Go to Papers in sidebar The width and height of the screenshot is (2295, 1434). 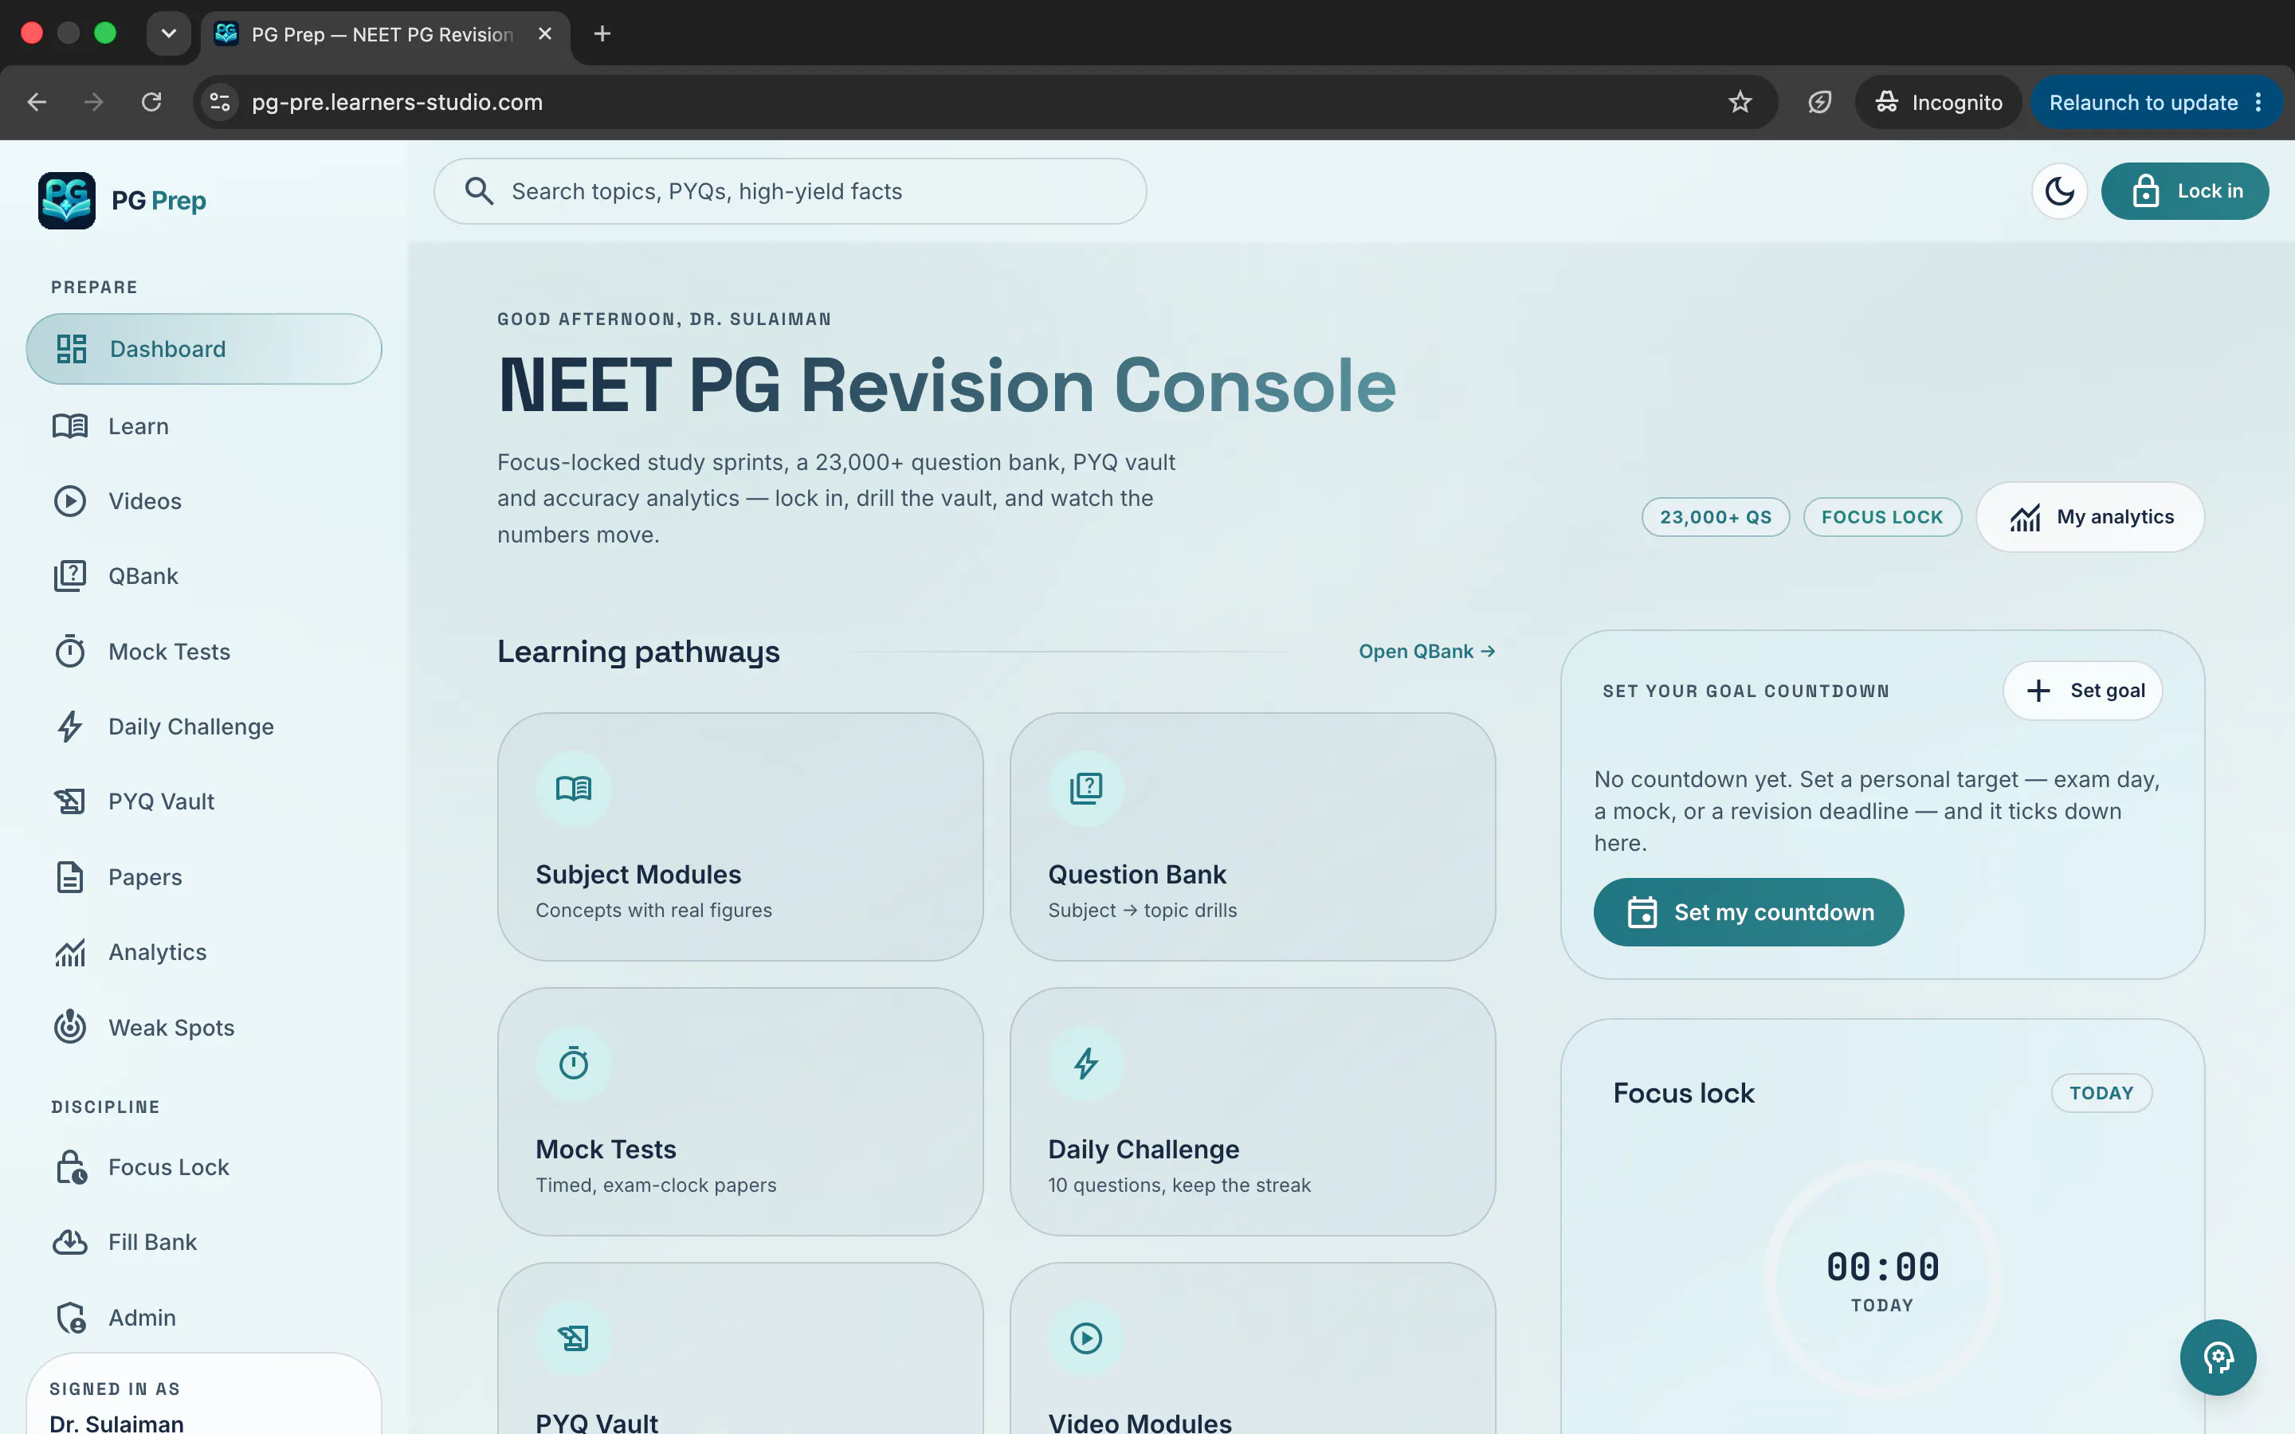tap(204, 877)
